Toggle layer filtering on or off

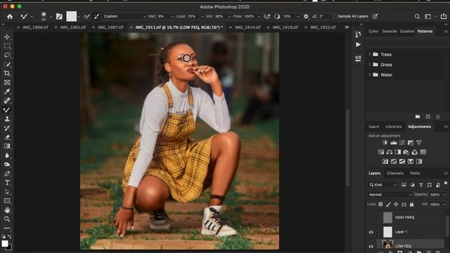tap(446, 183)
